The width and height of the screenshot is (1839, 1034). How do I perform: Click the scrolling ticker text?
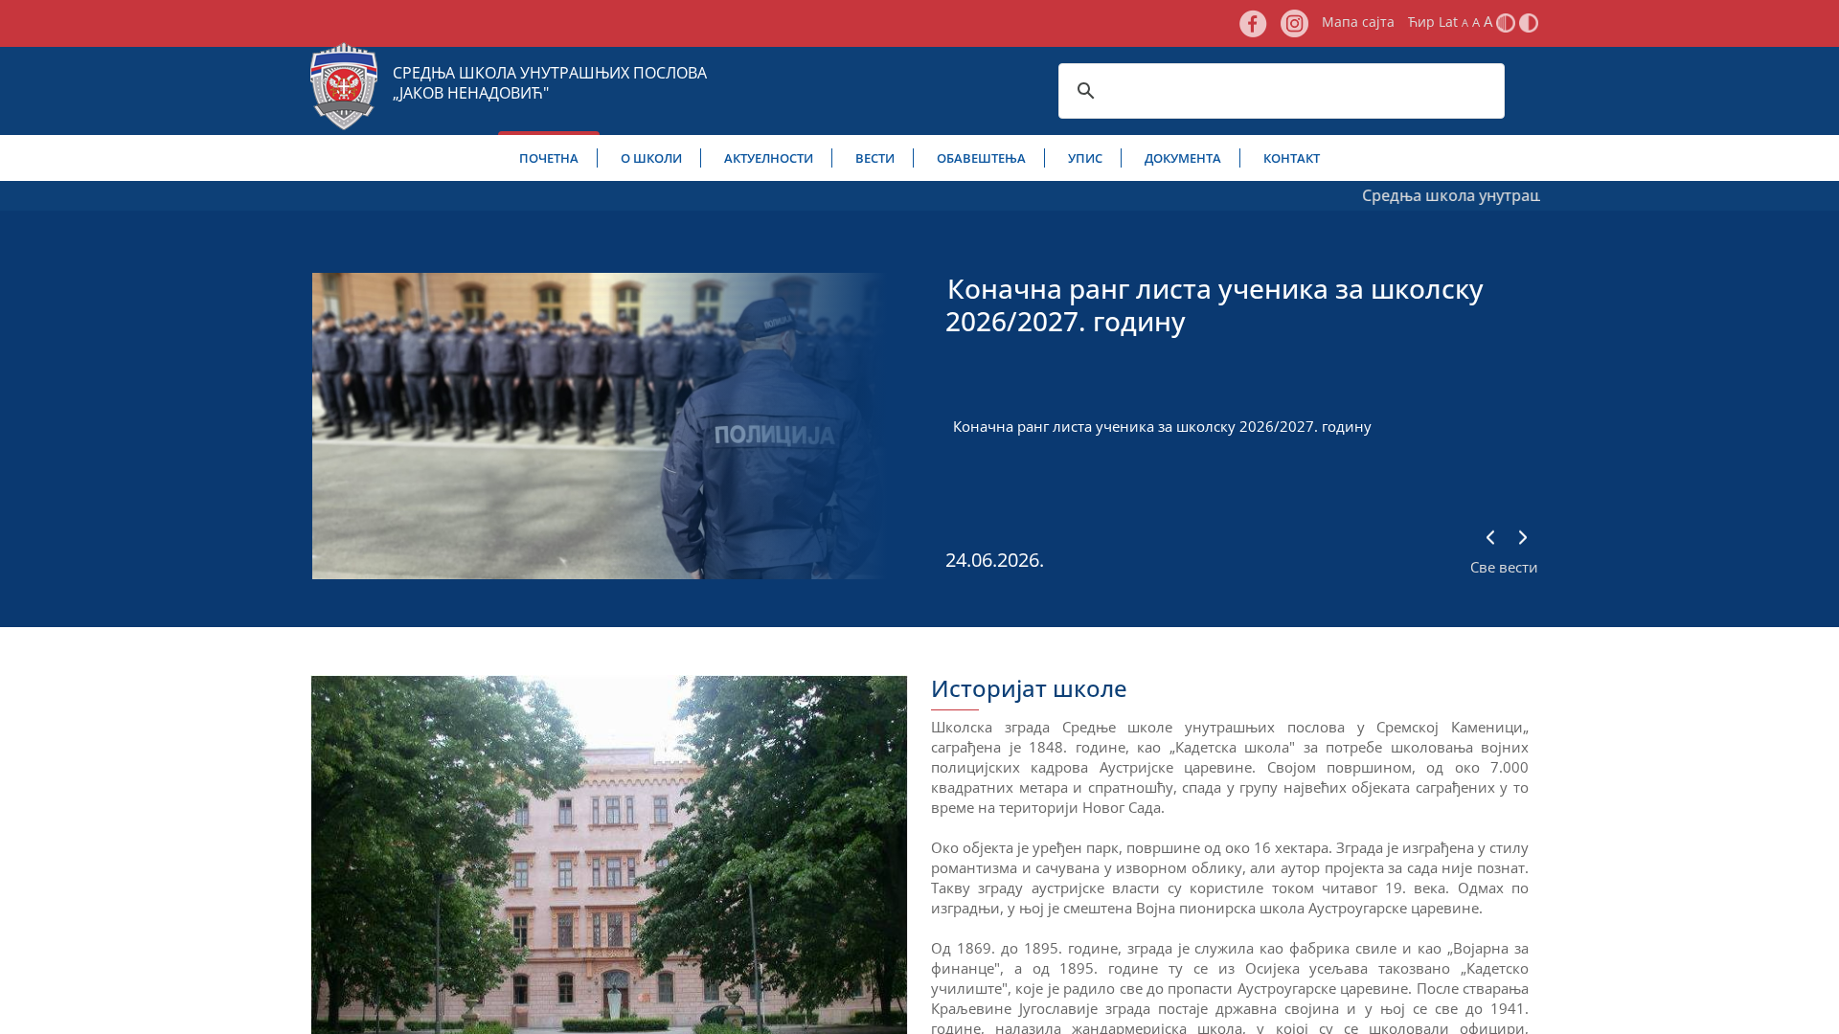(1450, 195)
